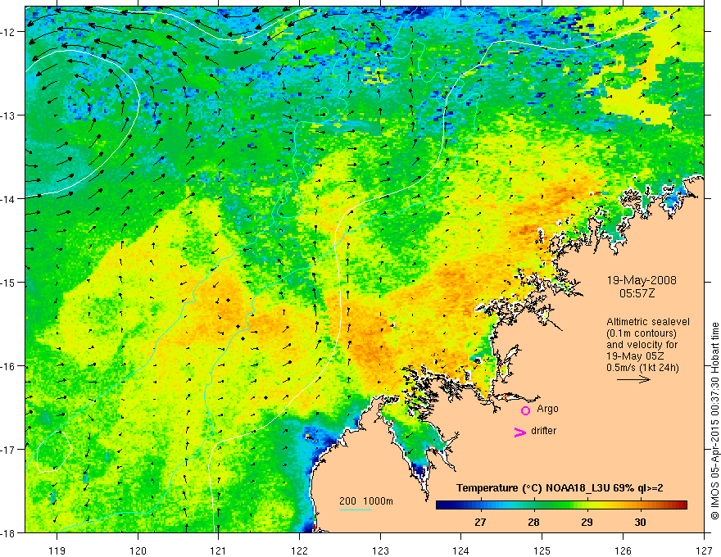Click the Temperature NOAA18_L3U colorbar title
Screen dimensions: 721x557
560,488
